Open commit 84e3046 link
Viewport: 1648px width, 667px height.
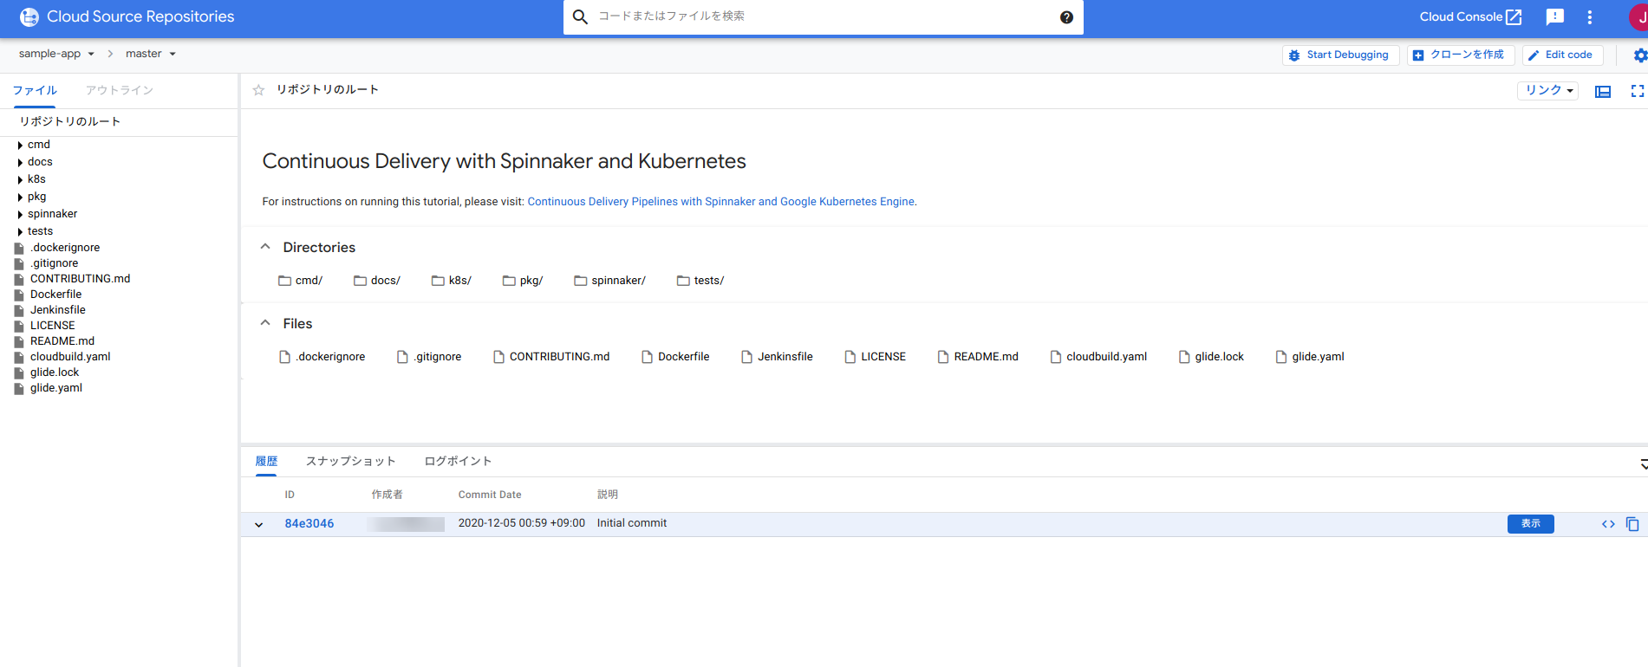pyautogui.click(x=309, y=524)
